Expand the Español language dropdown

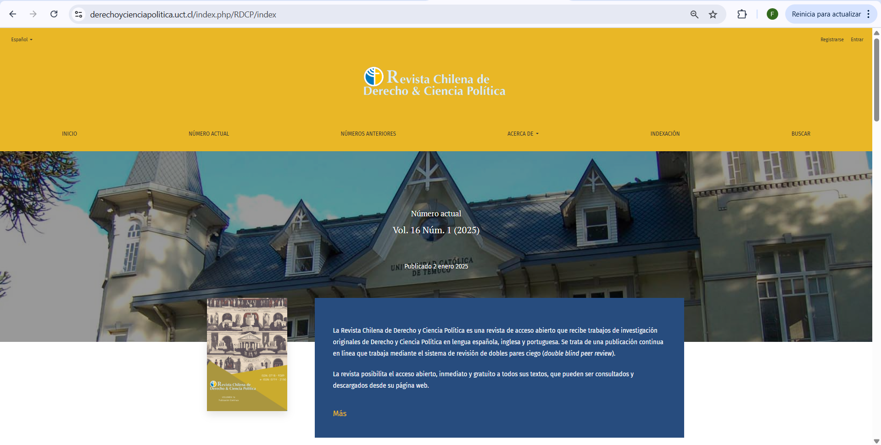point(22,40)
